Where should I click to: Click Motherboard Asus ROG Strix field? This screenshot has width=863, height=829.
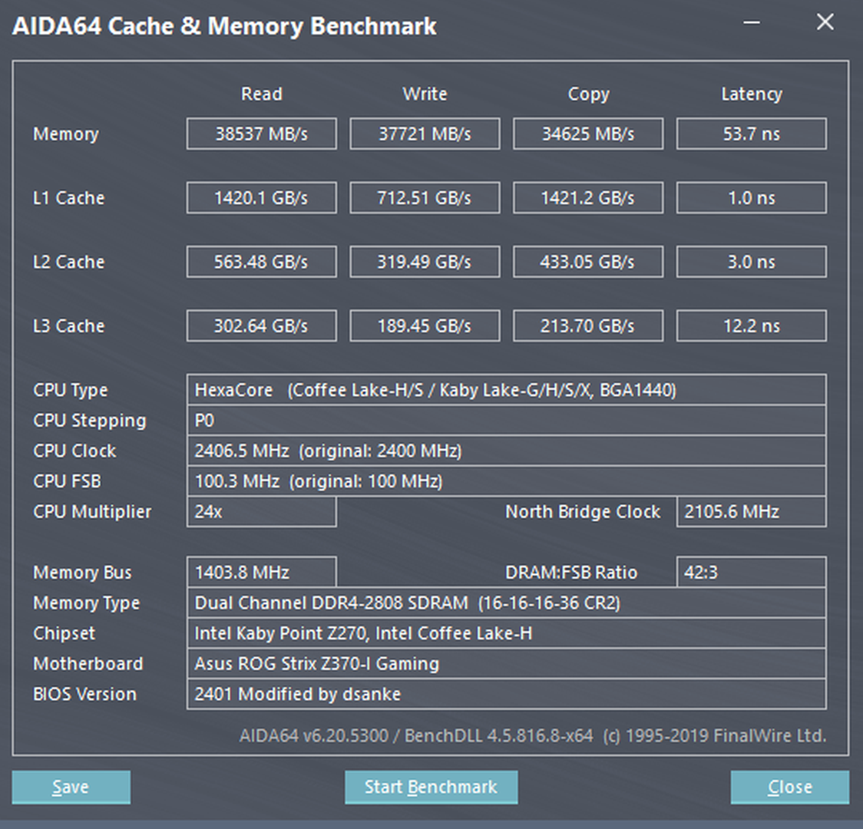[506, 663]
